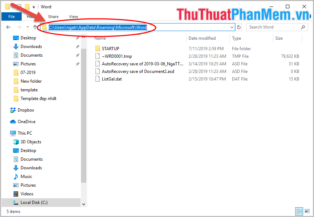Click the refresh icon beside the address bar
The height and width of the screenshot is (217, 314).
pyautogui.click(x=238, y=27)
